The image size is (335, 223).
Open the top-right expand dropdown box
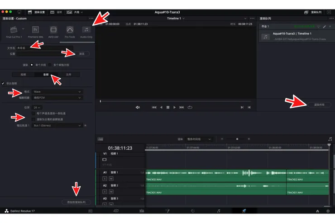329,12
